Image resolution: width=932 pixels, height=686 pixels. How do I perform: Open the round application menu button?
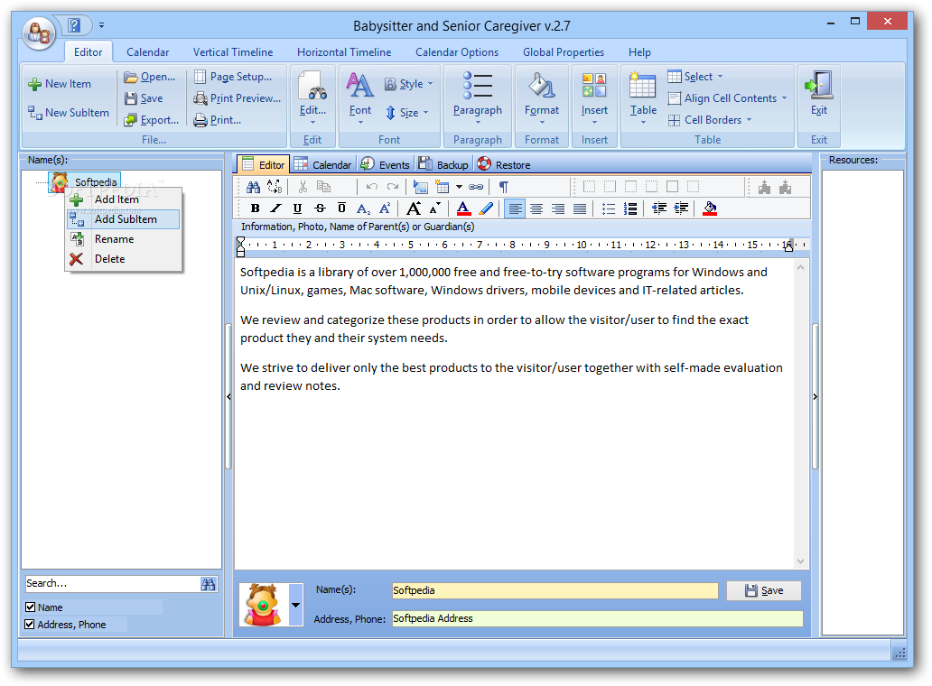pos(39,32)
